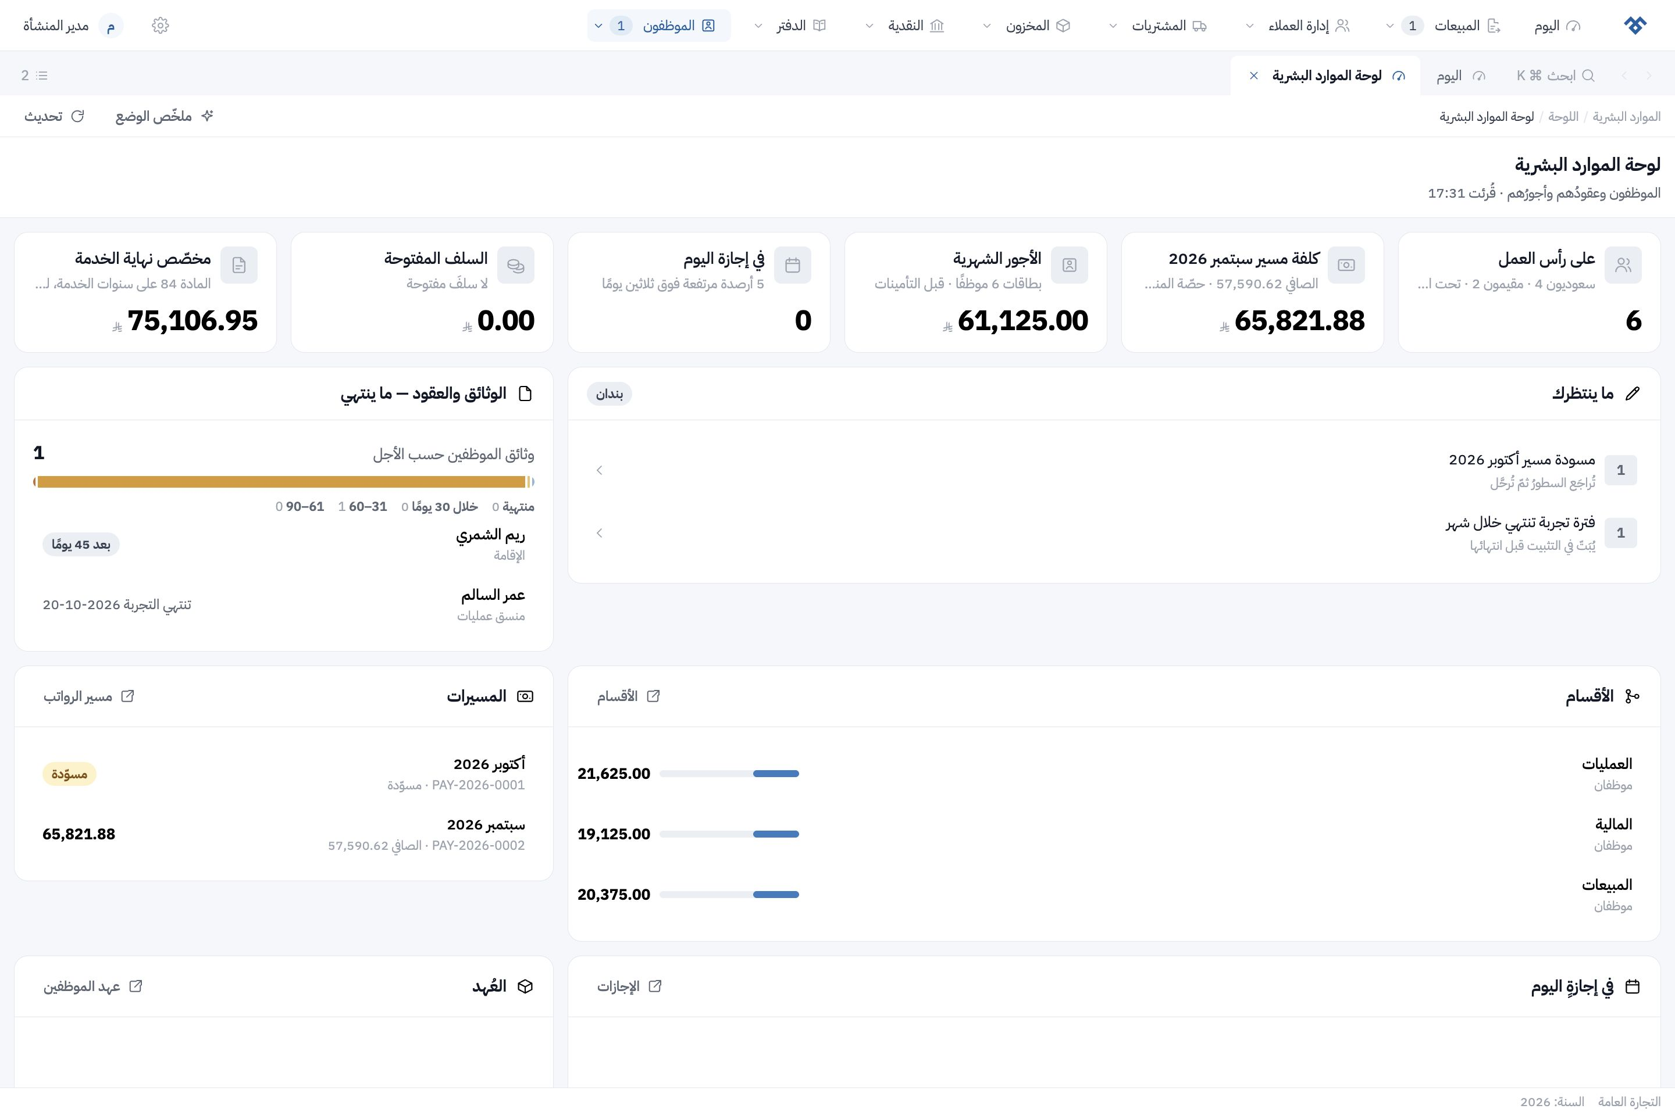Click the user avatar 'م' icon
1675x1116 pixels.
pyautogui.click(x=111, y=26)
